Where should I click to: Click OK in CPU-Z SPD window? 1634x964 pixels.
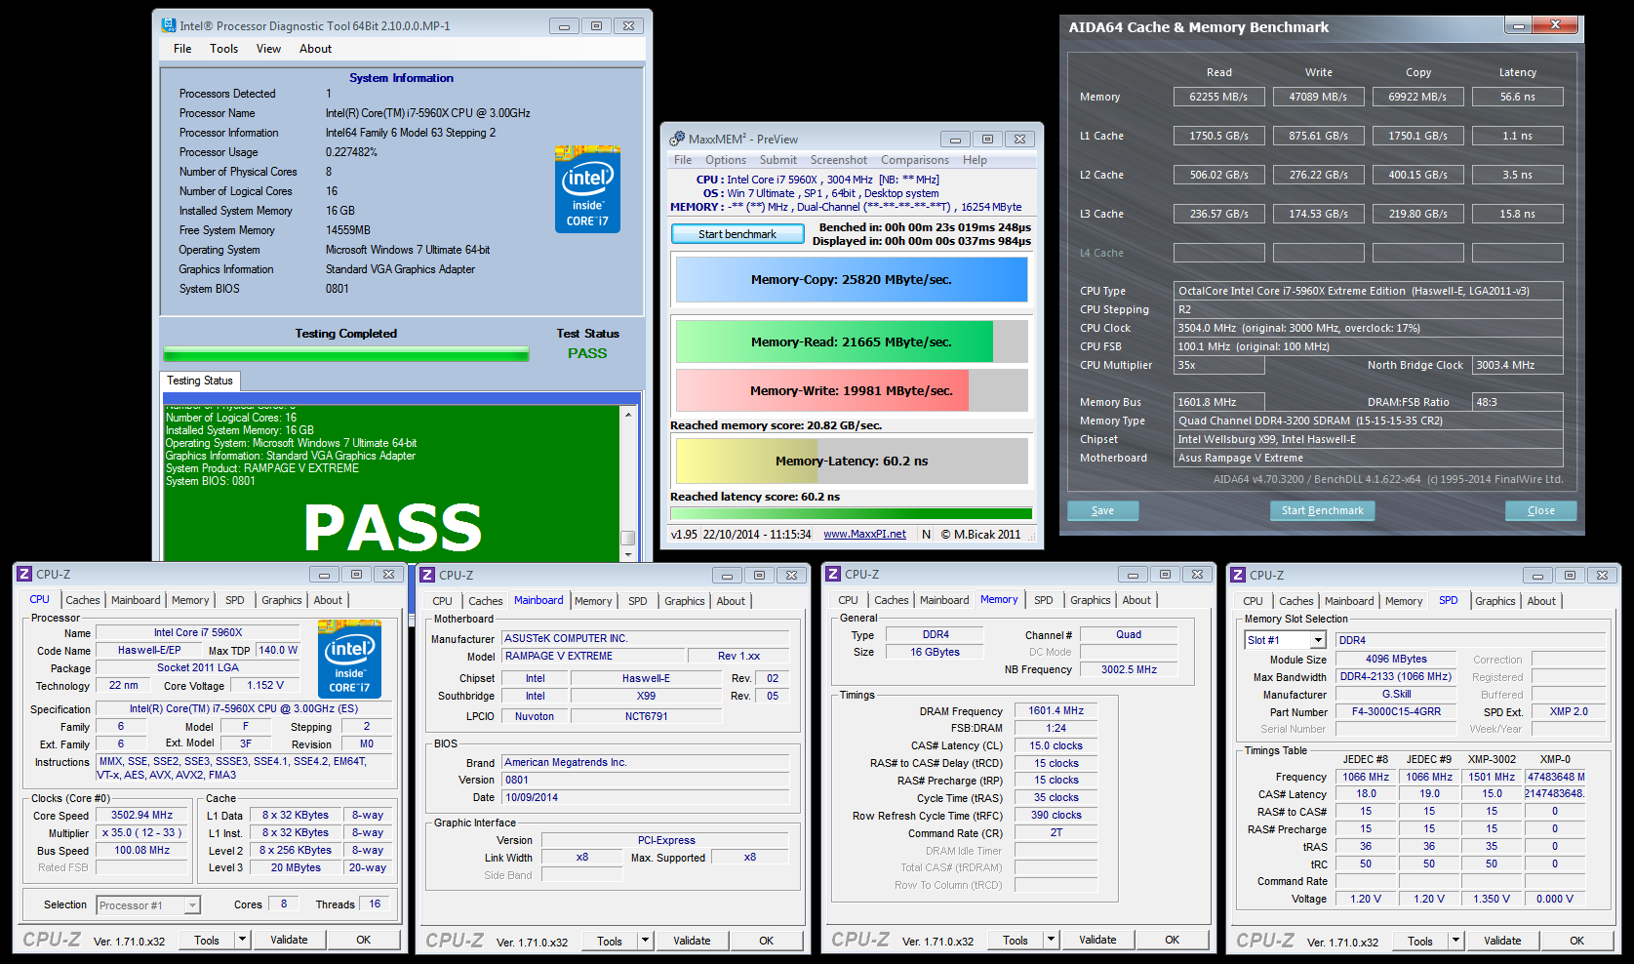point(1577,941)
